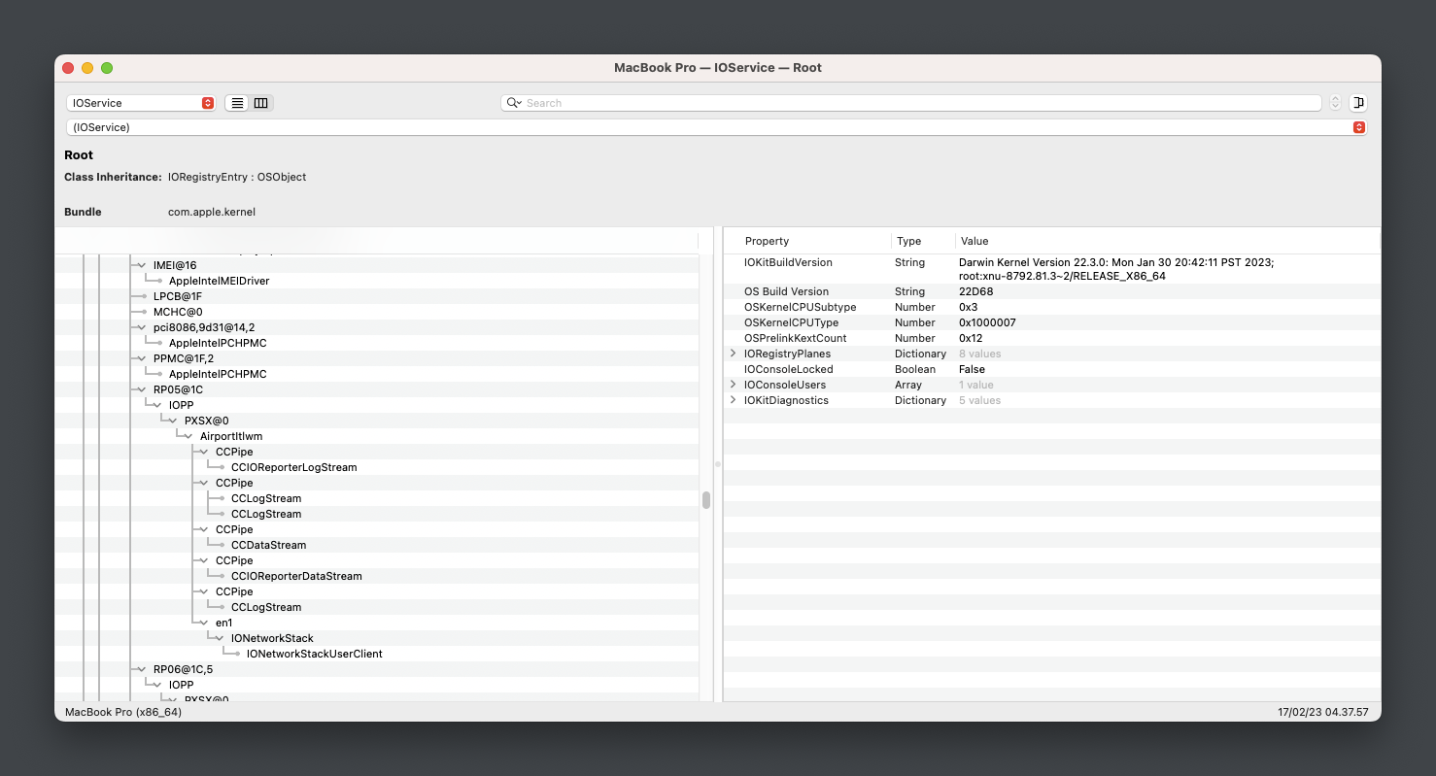The image size is (1436, 776).
Task: Toggle the inspector sidebar icon
Action: tap(1358, 103)
